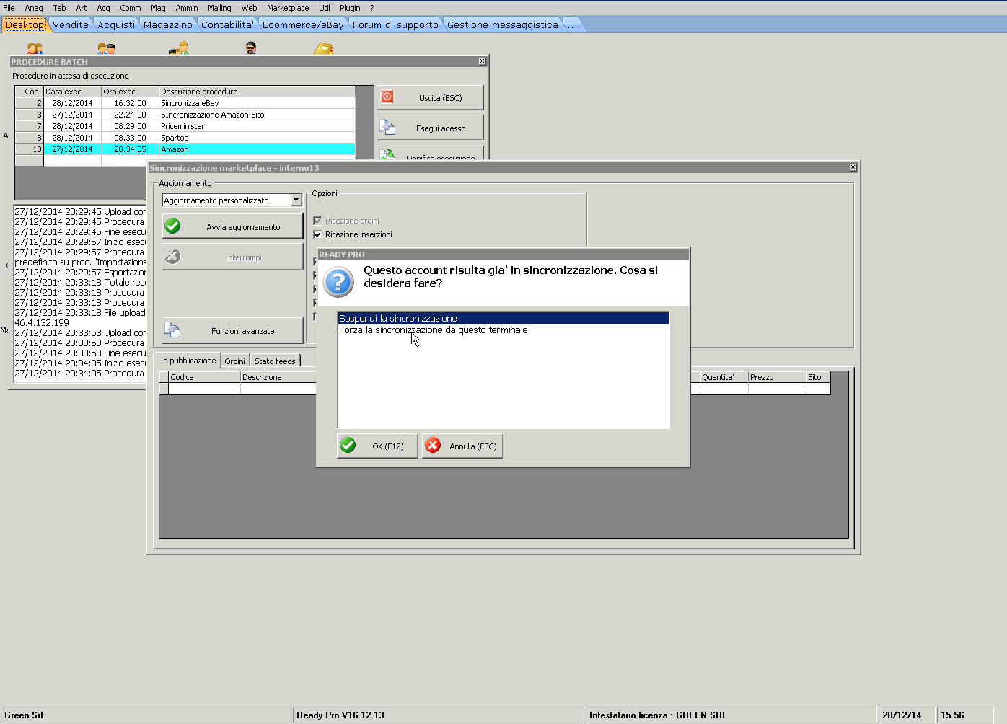
Task: Select 'Forza la sincronizzazione da questo terminale'
Action: click(503, 330)
